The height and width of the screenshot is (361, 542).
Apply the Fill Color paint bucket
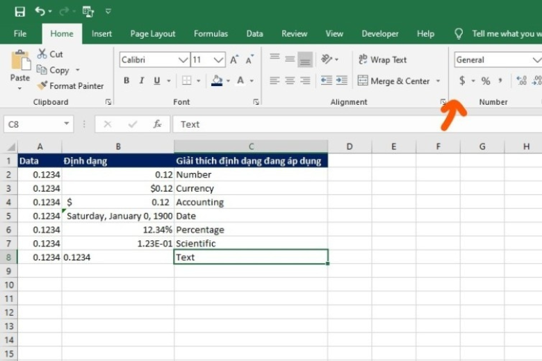point(217,81)
